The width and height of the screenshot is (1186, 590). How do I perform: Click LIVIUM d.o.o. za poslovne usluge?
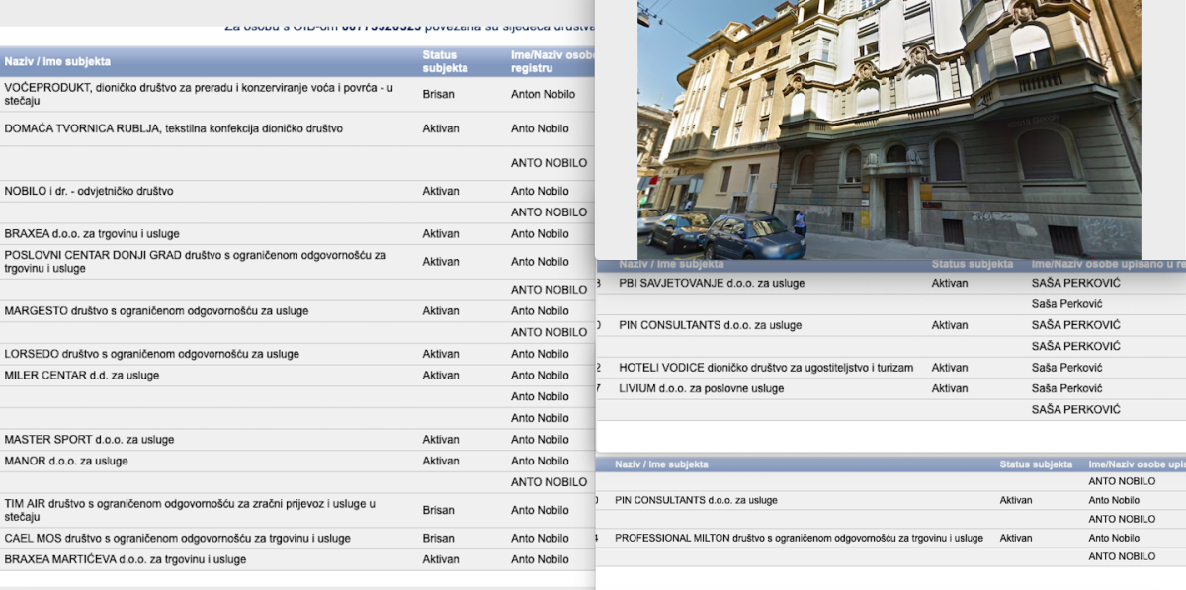coord(701,389)
